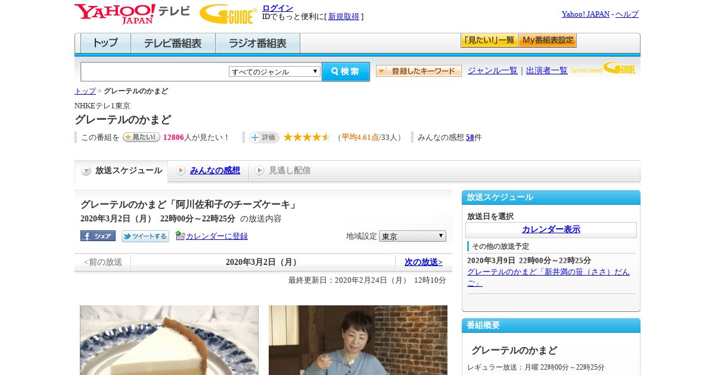Screen dimensions: 715x375
Task: Focus the keyword search input field
Action: tap(155, 71)
